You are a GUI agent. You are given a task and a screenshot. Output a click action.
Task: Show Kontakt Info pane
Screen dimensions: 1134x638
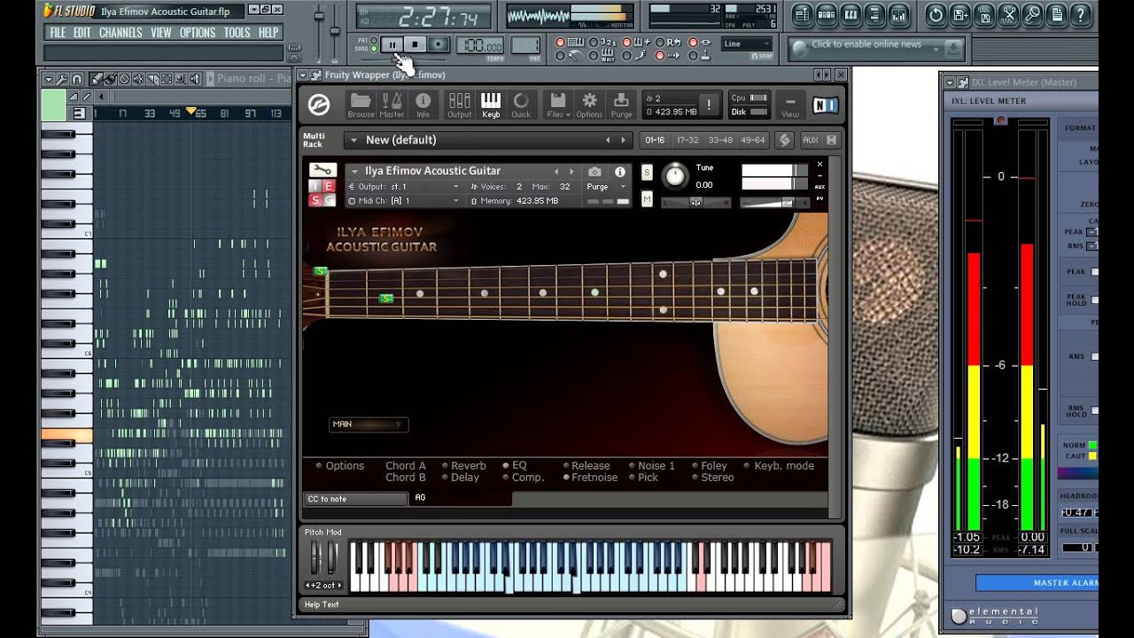(423, 104)
